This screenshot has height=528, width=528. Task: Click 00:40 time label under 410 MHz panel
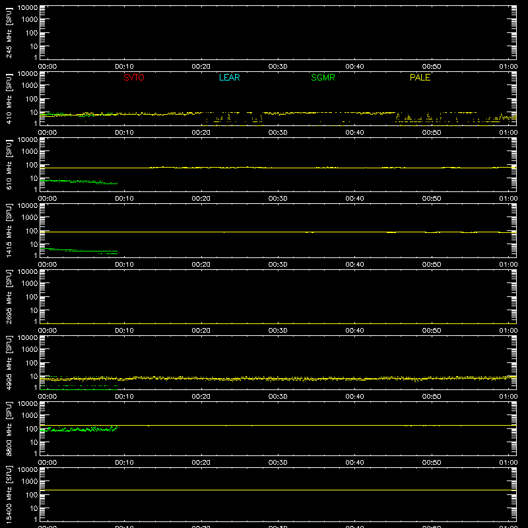354,133
